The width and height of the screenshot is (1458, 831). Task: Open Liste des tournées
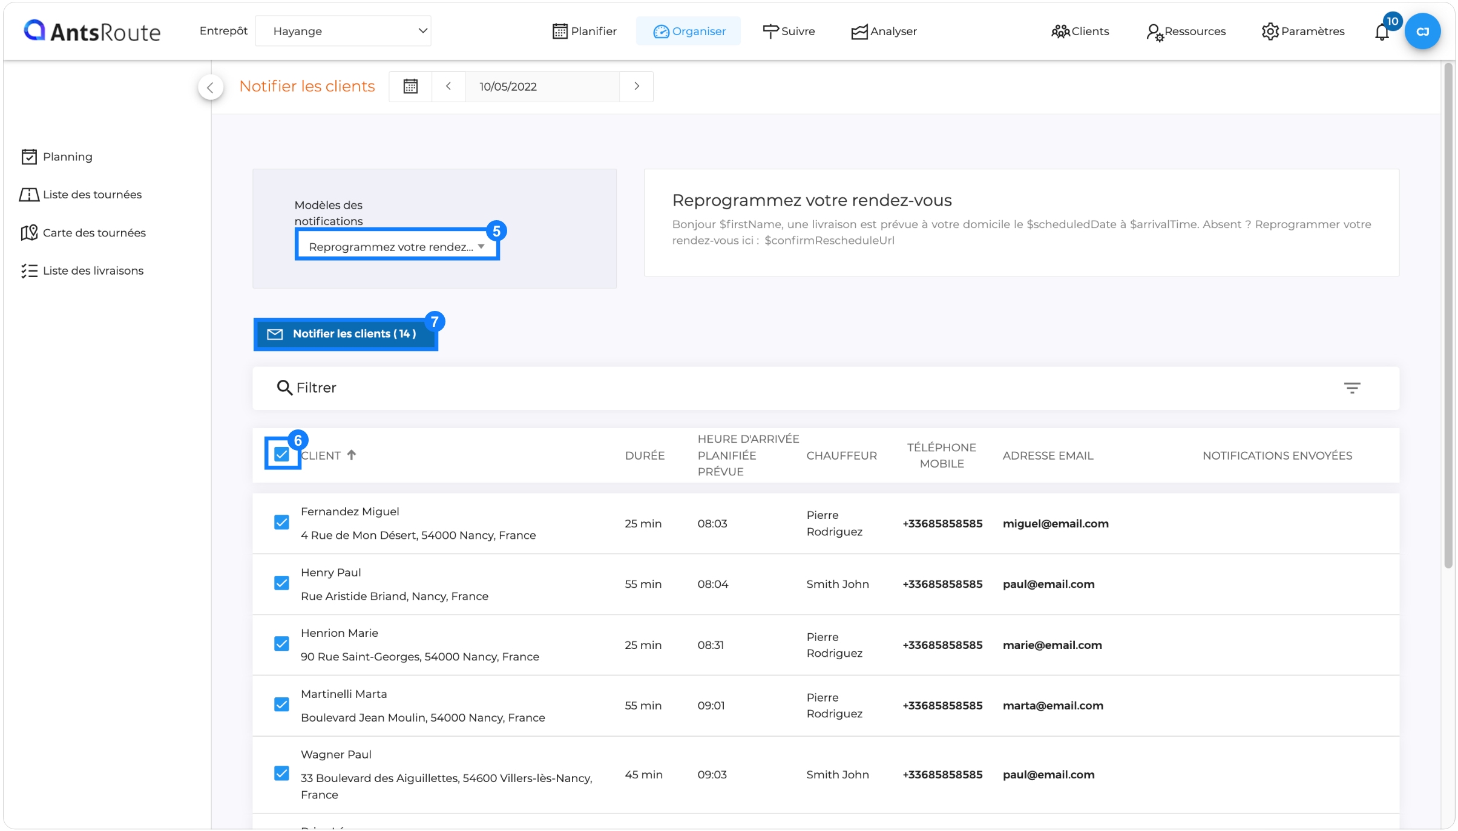[x=80, y=195]
